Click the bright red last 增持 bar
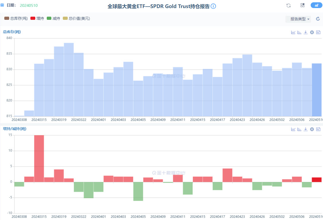This screenshot has height=220, width=323. [317, 180]
